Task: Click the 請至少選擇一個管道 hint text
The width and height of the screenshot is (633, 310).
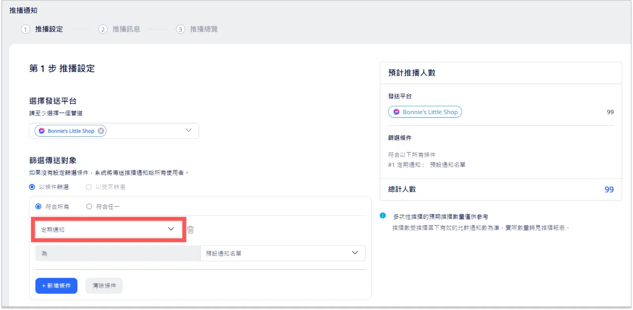Action: (x=56, y=113)
